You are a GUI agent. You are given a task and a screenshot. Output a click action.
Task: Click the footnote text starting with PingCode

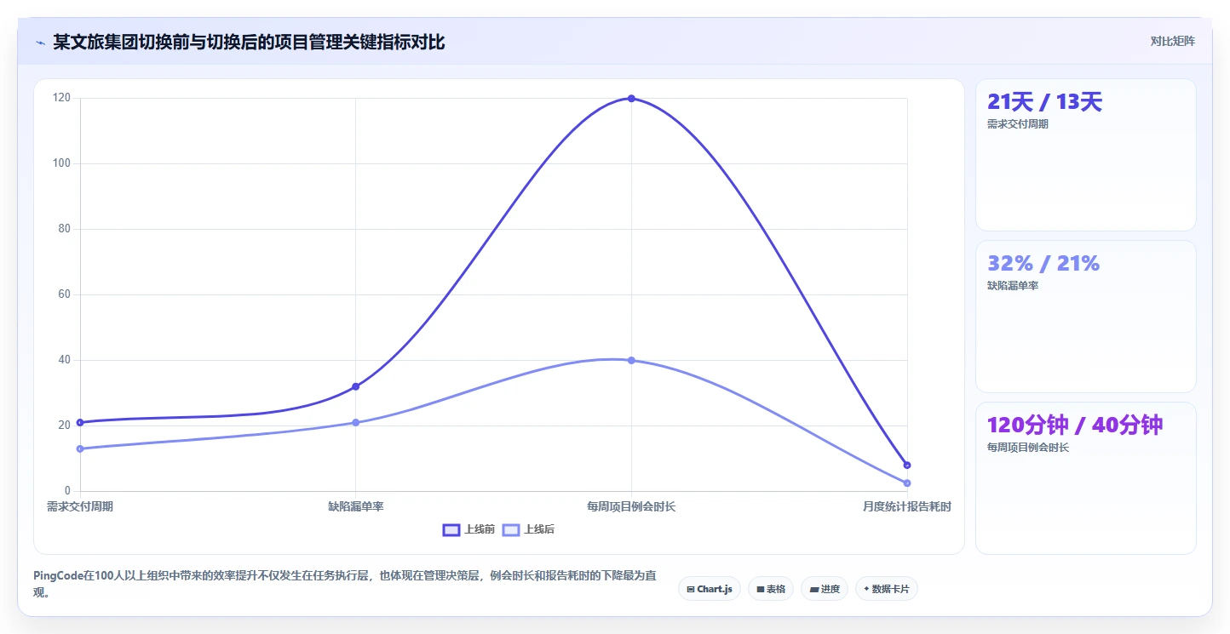pyautogui.click(x=345, y=584)
